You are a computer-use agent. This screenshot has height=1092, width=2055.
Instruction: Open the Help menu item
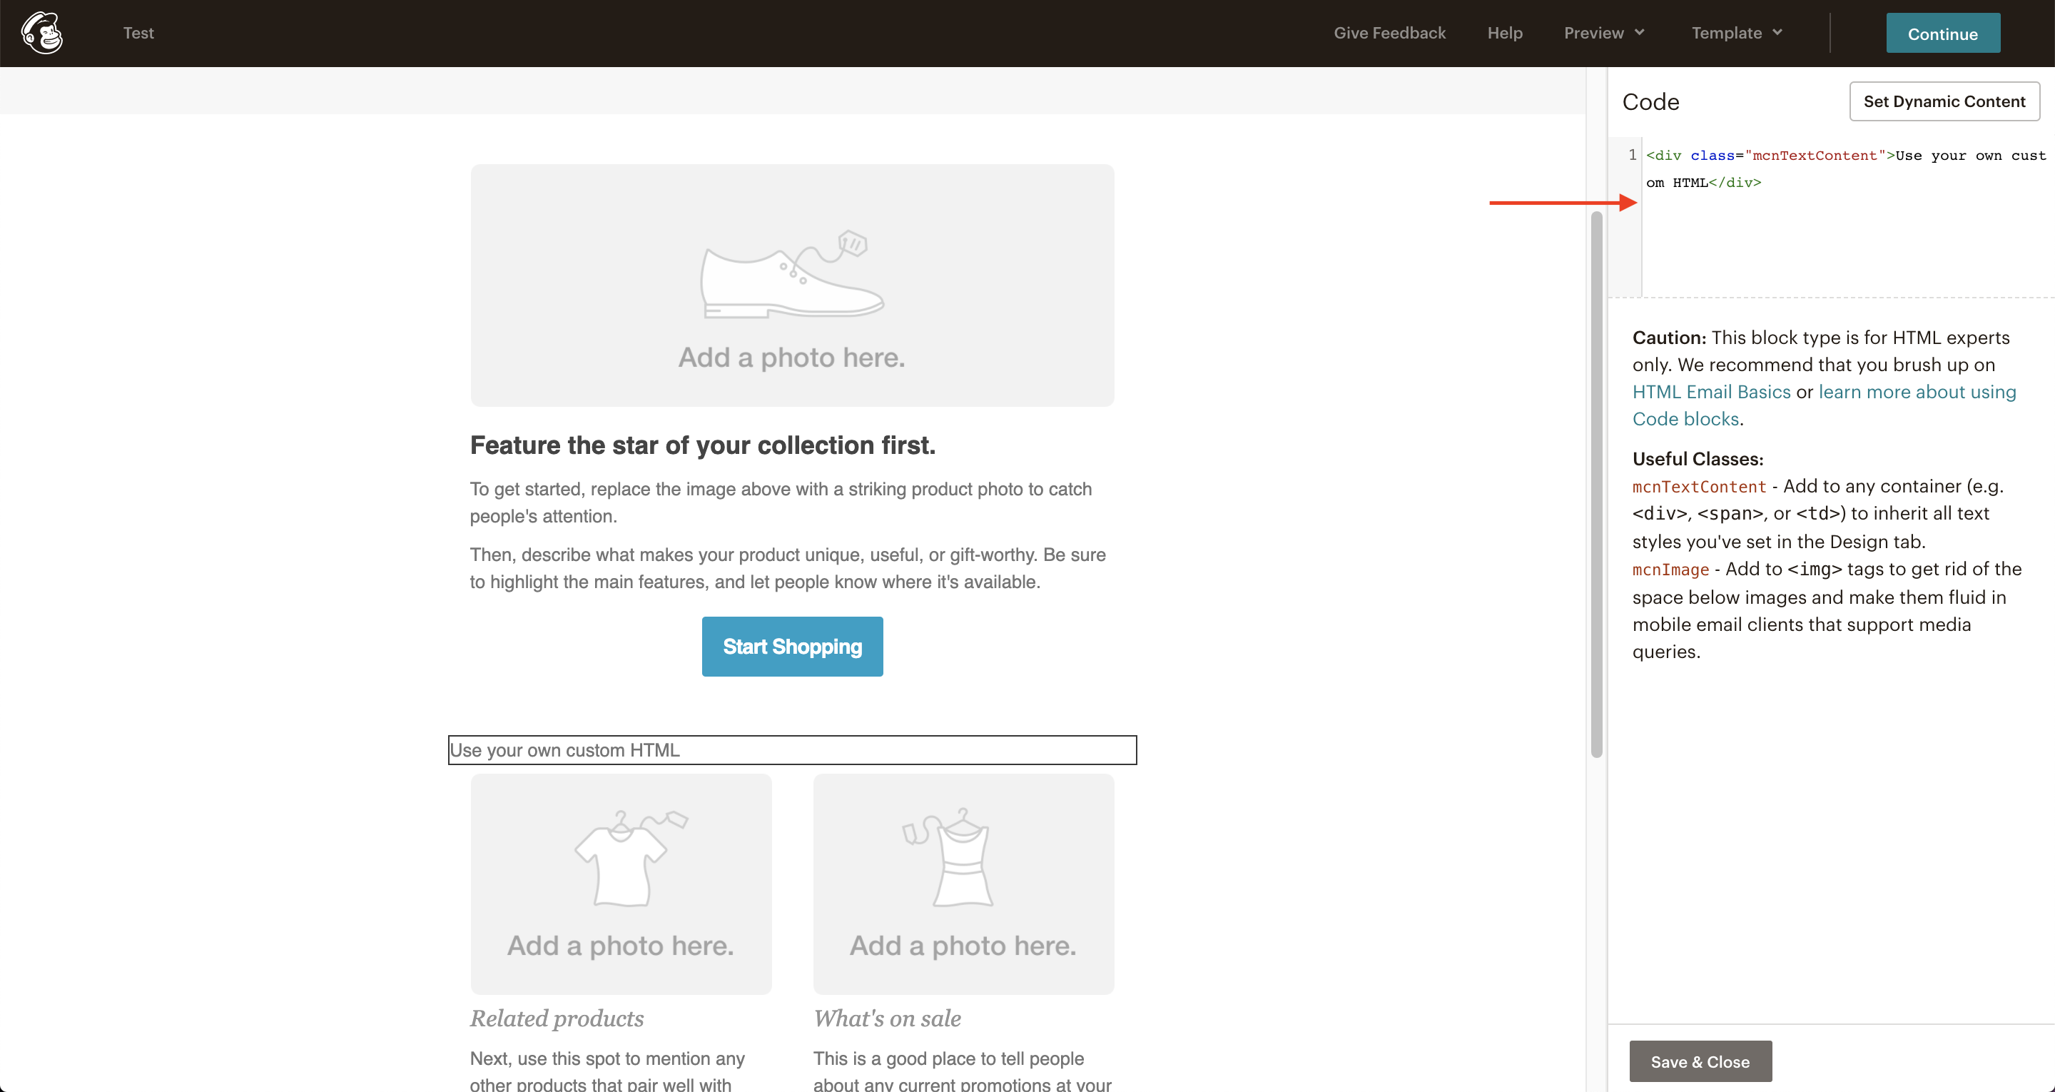(1505, 33)
